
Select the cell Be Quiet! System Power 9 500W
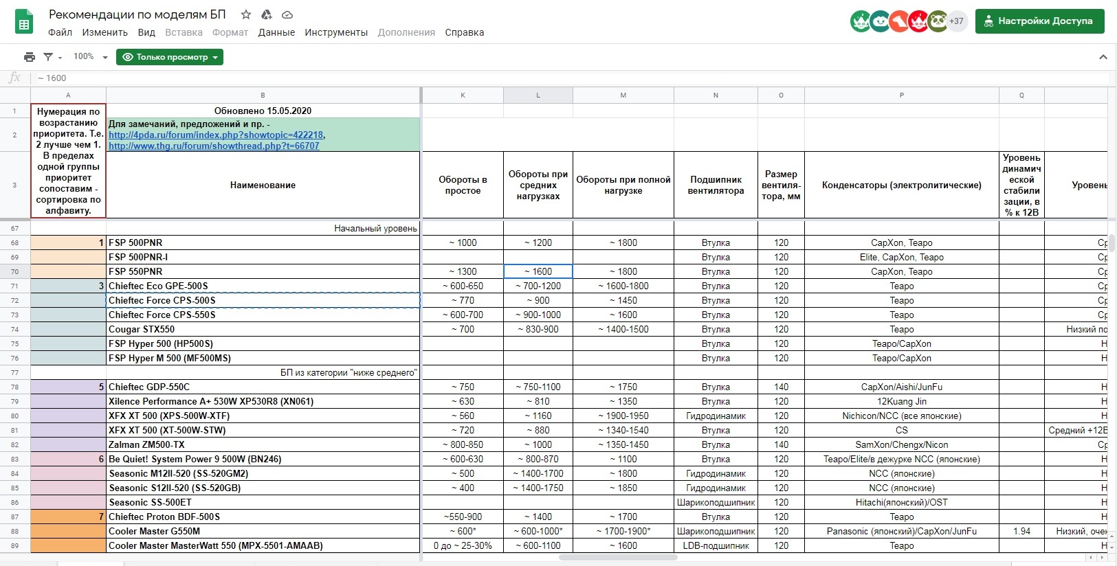point(263,459)
